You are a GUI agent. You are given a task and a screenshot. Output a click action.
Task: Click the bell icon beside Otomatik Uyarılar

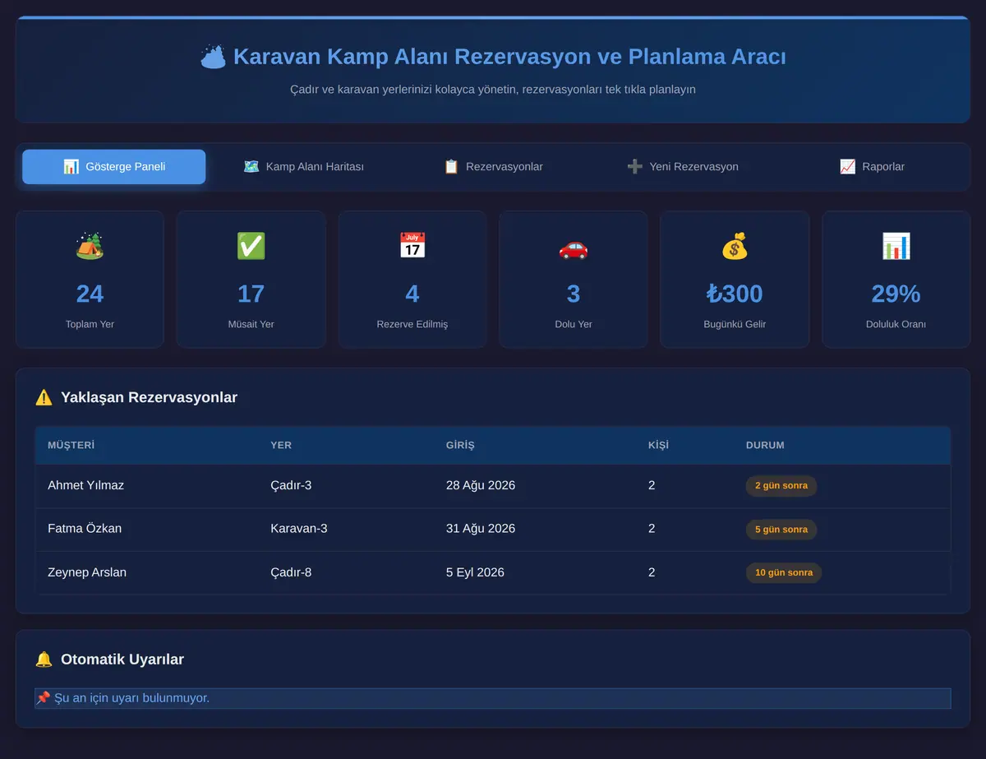(x=44, y=659)
